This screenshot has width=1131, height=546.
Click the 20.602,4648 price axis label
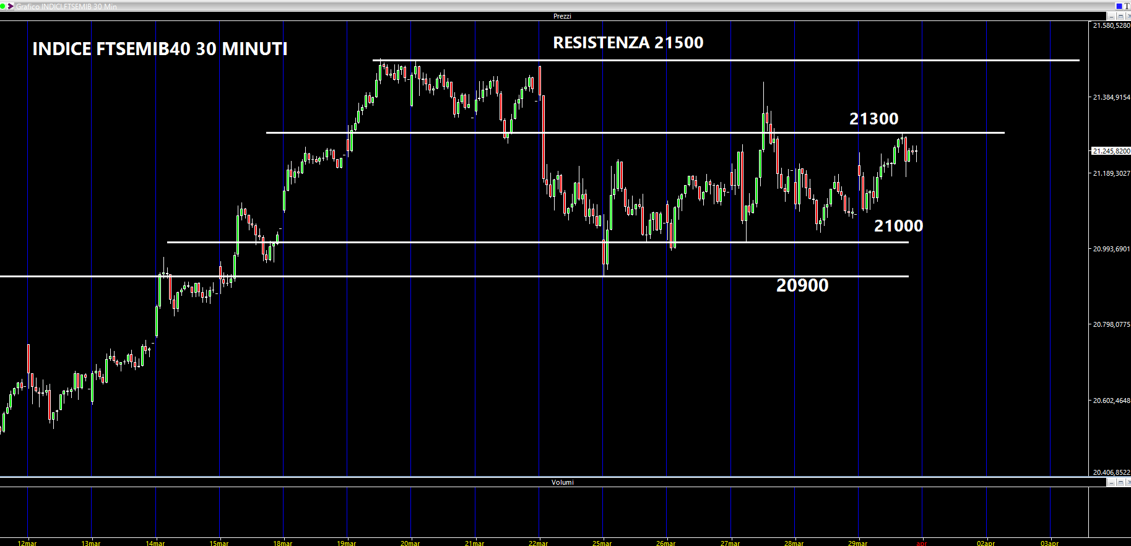tap(1111, 401)
